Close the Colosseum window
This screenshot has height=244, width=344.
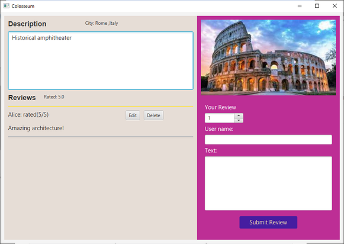click(x=335, y=6)
